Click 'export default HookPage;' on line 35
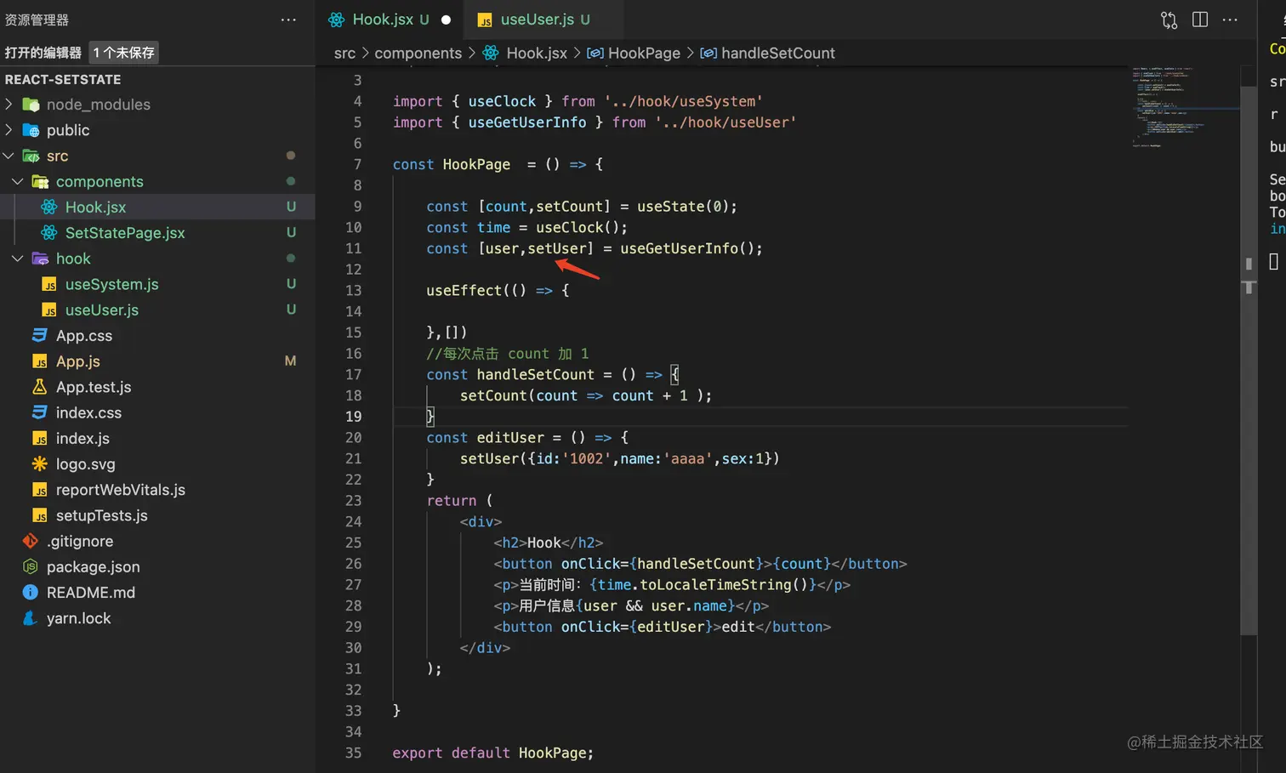Viewport: 1286px width, 773px height. pyautogui.click(x=493, y=753)
